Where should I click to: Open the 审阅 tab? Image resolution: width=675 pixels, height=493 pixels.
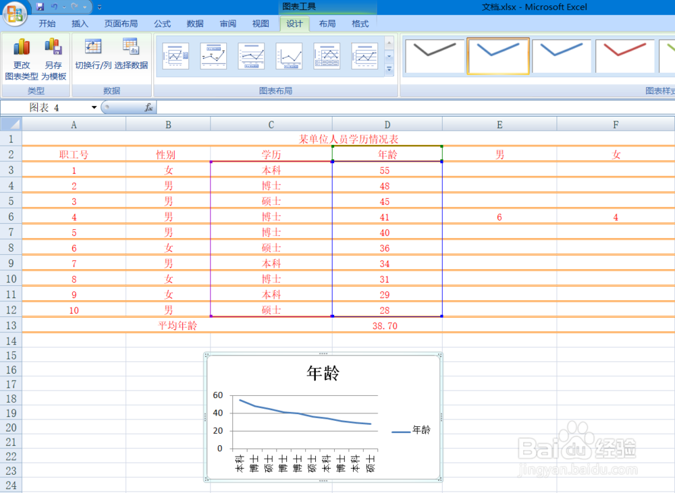pyautogui.click(x=227, y=24)
